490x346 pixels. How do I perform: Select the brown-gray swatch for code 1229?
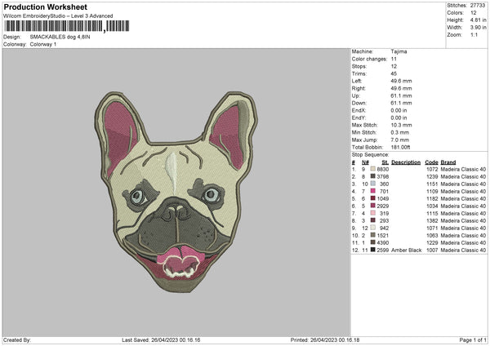[373, 242]
